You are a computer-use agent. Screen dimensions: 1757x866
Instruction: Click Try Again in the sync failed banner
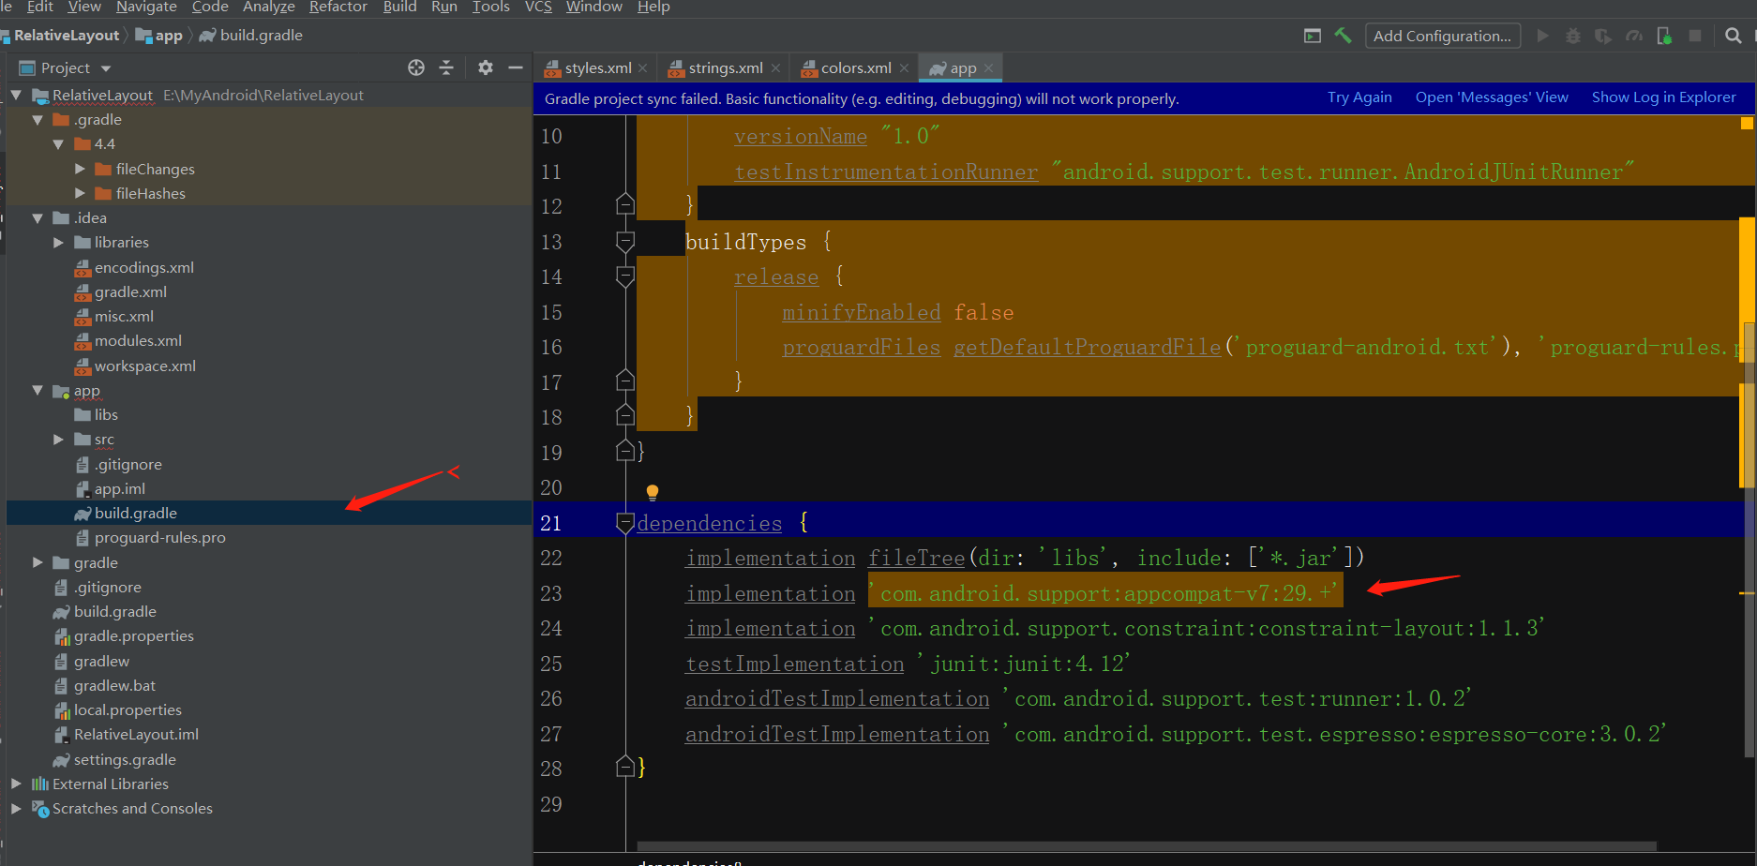tap(1359, 97)
